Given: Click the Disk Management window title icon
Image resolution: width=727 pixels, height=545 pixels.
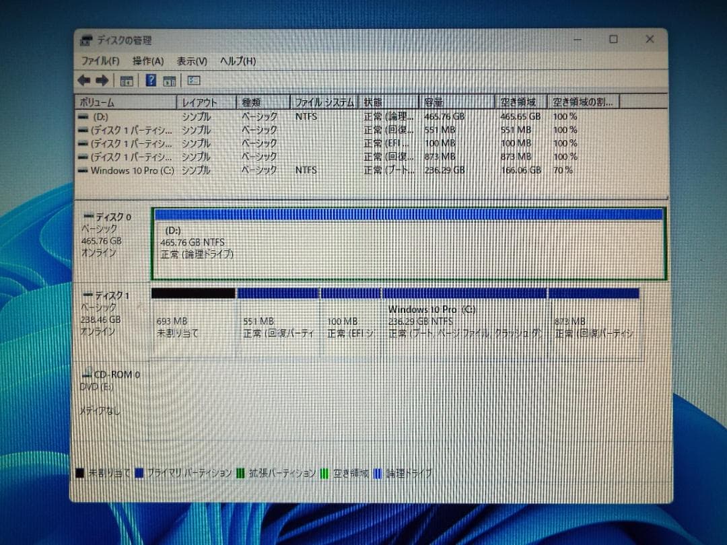Looking at the screenshot, I should pyautogui.click(x=85, y=39).
